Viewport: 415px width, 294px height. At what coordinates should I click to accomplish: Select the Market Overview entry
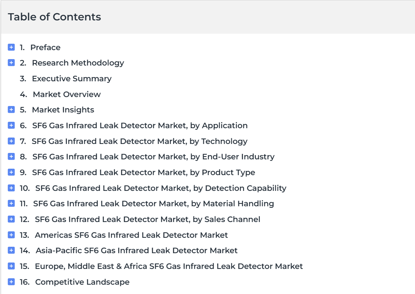(x=67, y=94)
